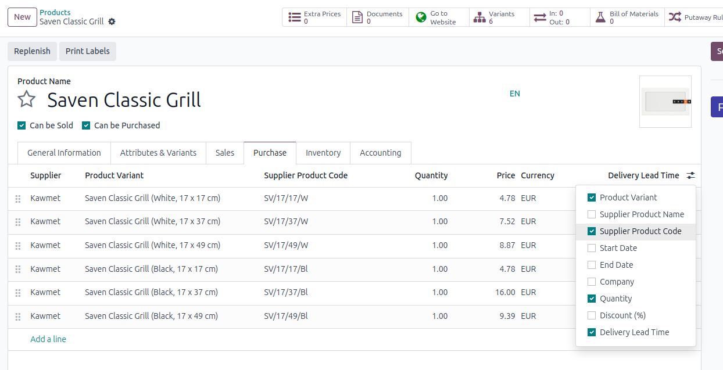Select the Purchase tab
Screen dimensions: 723x370
tap(270, 153)
